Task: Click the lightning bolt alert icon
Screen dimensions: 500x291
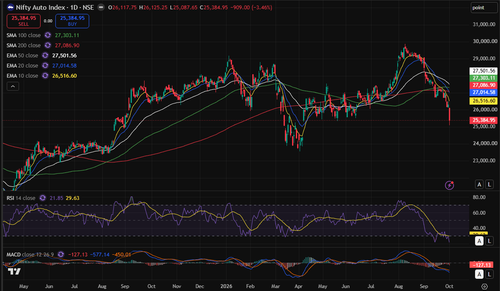Action: pyautogui.click(x=449, y=185)
